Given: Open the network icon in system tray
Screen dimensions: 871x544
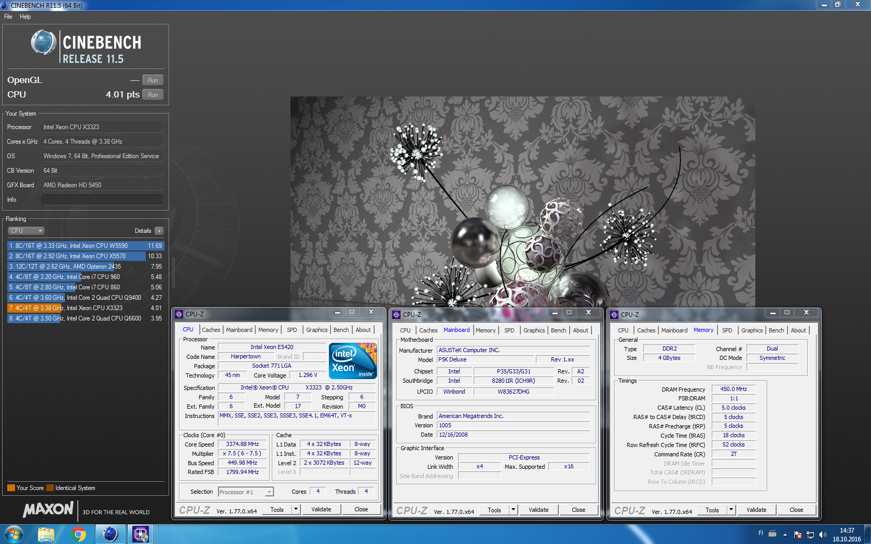Looking at the screenshot, I should tap(810, 534).
